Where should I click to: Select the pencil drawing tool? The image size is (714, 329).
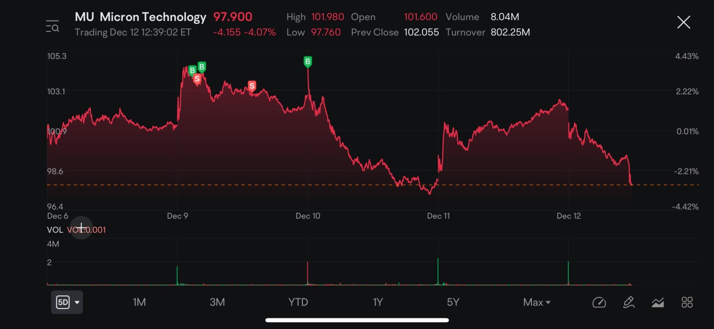(629, 302)
